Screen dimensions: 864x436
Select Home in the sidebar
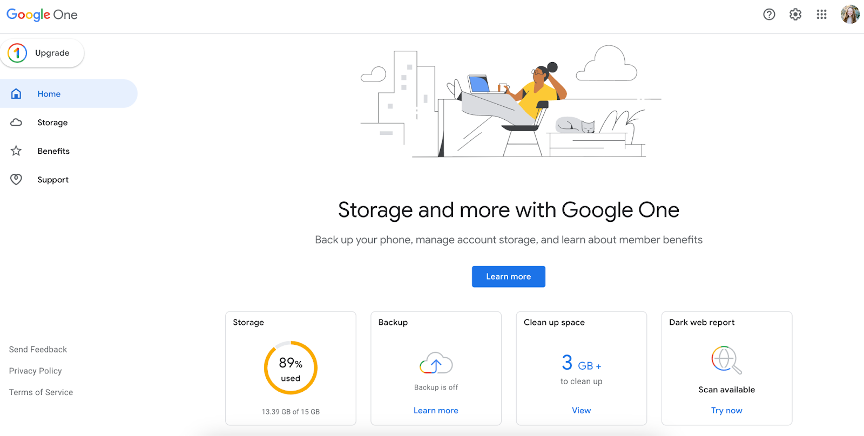coord(69,94)
